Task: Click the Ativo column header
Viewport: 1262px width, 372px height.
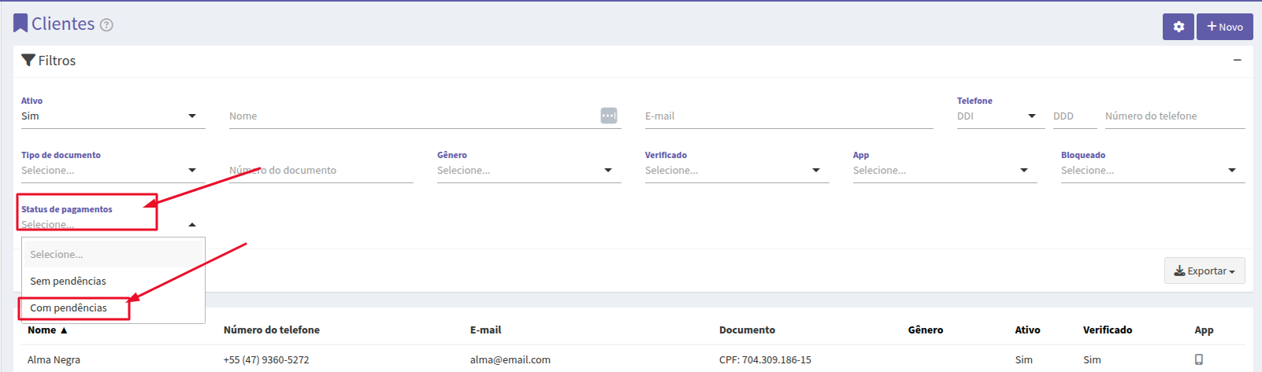Action: click(1027, 330)
